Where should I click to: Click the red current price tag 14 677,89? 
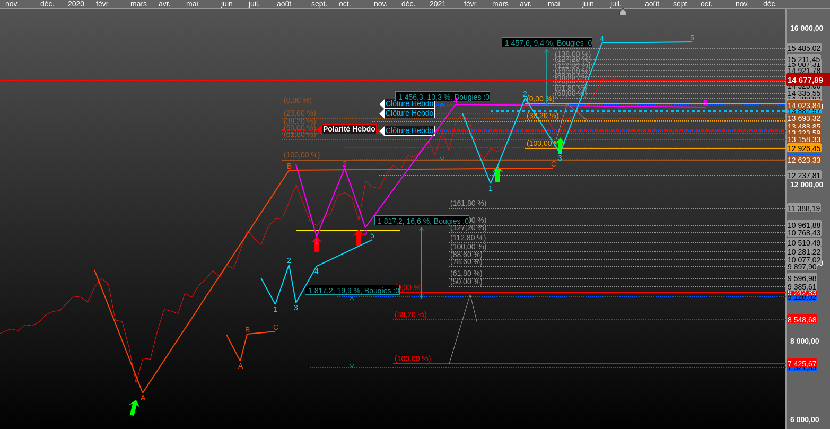tap(807, 80)
